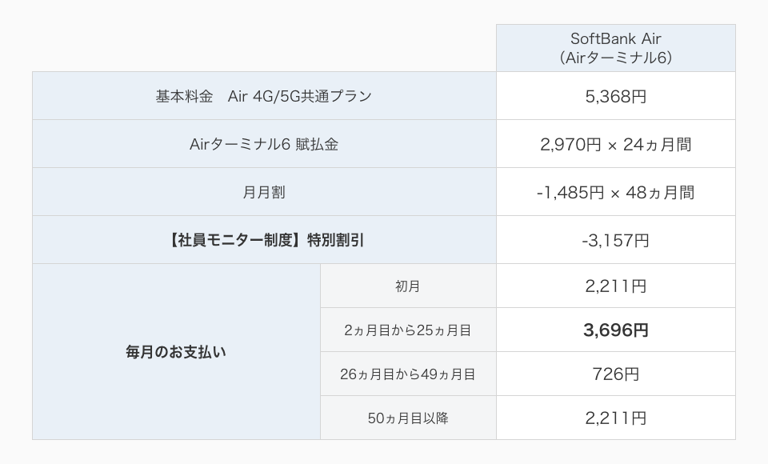This screenshot has width=768, height=464.
Task: Click the Air 4G/5G共通プラン plan name
Action: 300,96
